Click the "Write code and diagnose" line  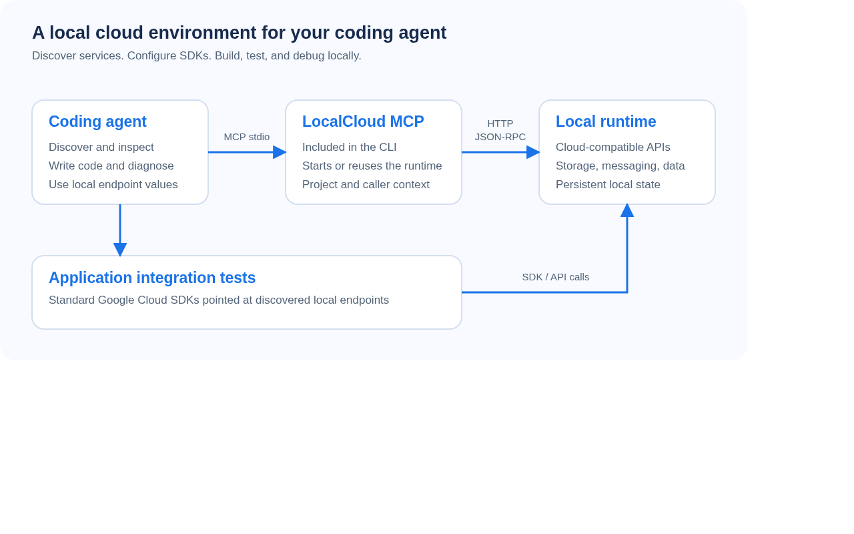click(x=111, y=166)
